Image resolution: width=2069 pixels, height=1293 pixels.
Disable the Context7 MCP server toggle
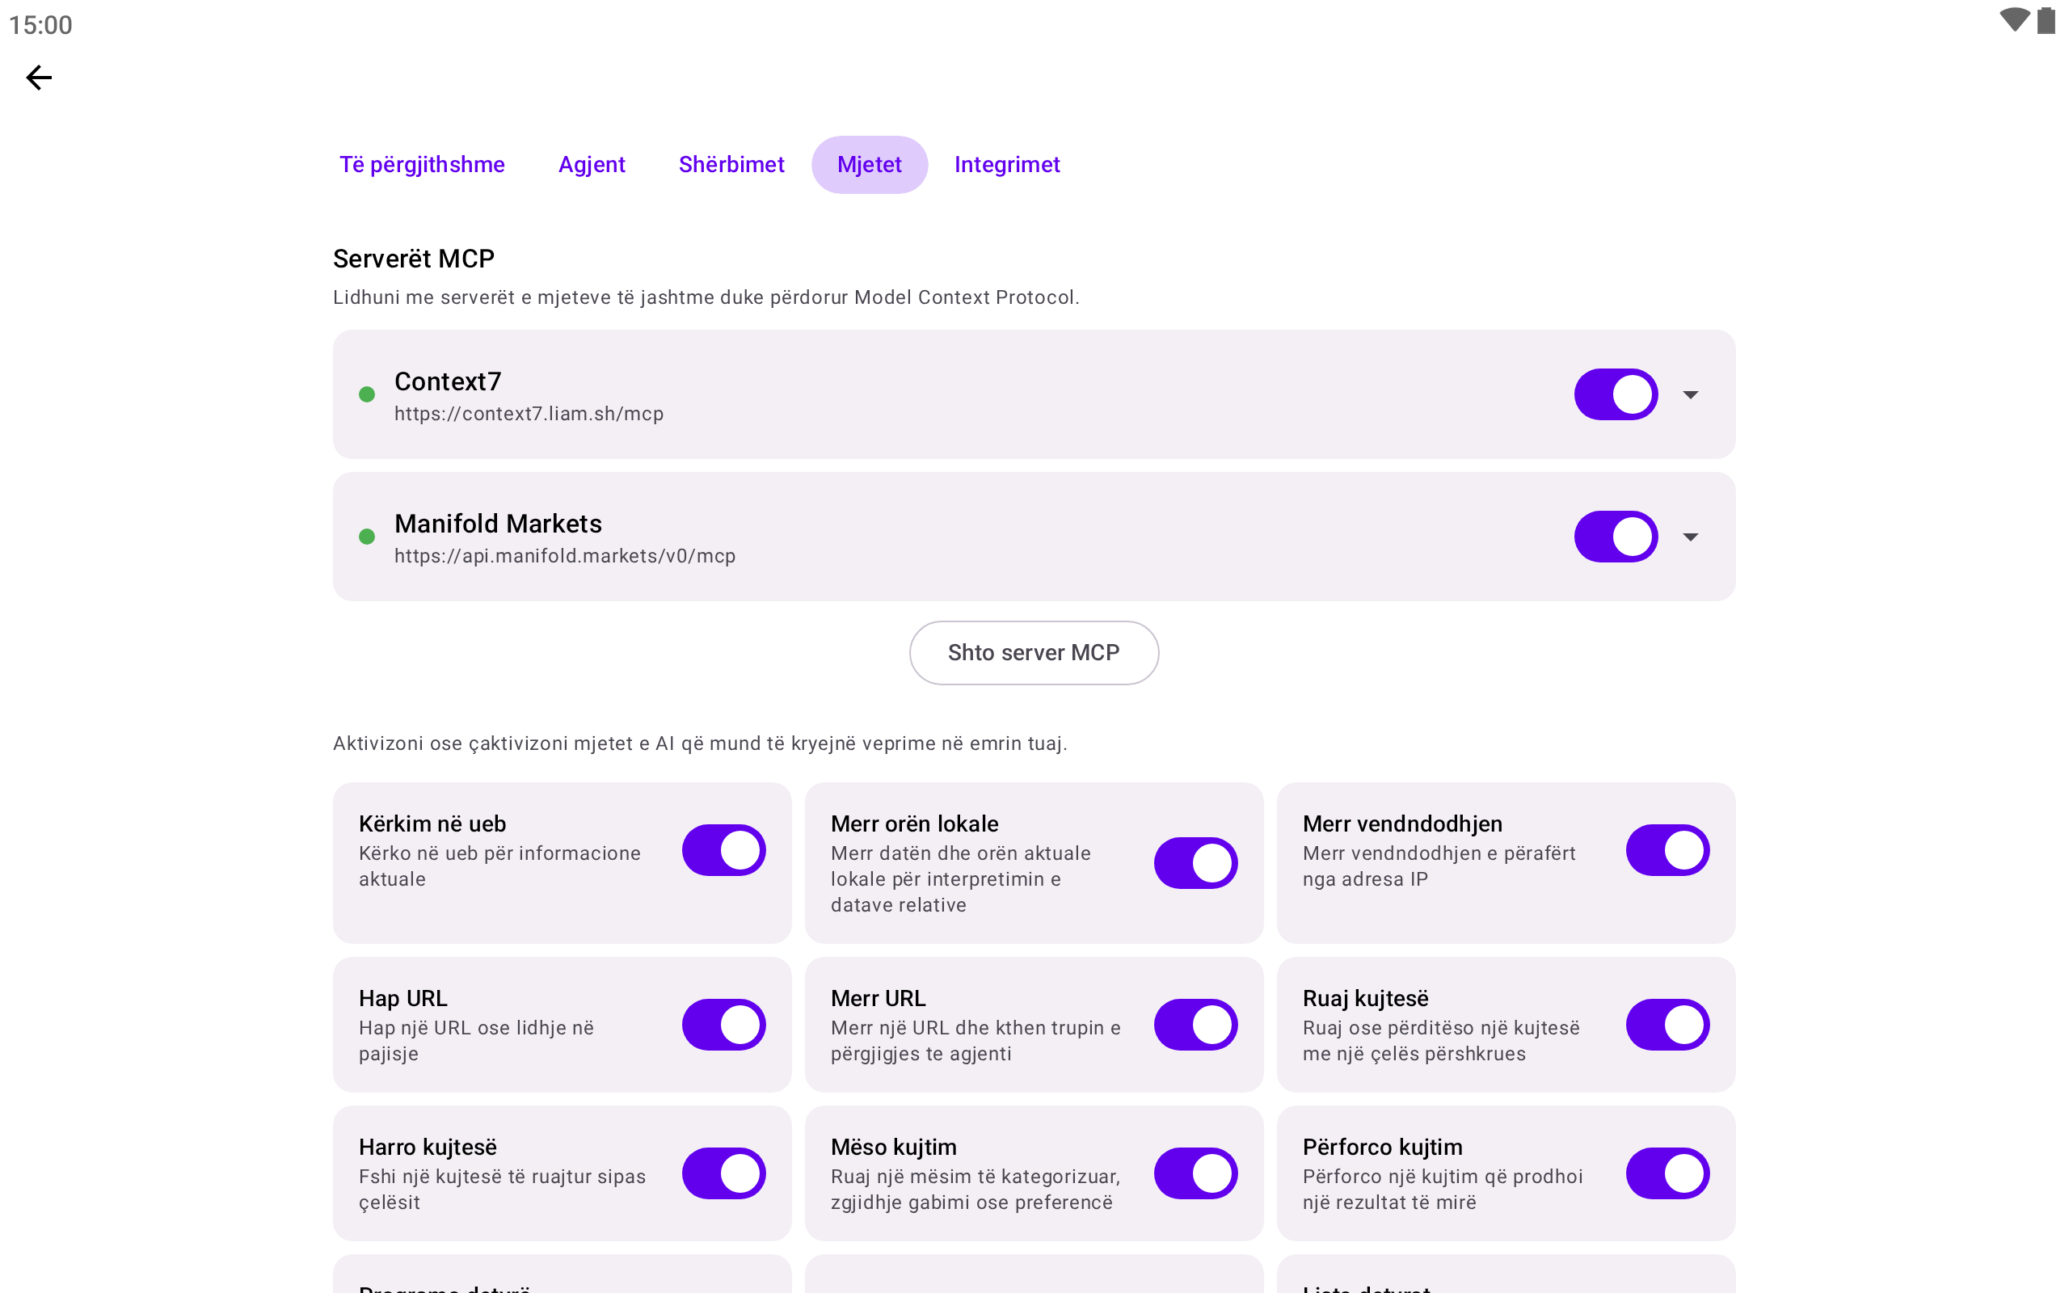click(x=1616, y=394)
